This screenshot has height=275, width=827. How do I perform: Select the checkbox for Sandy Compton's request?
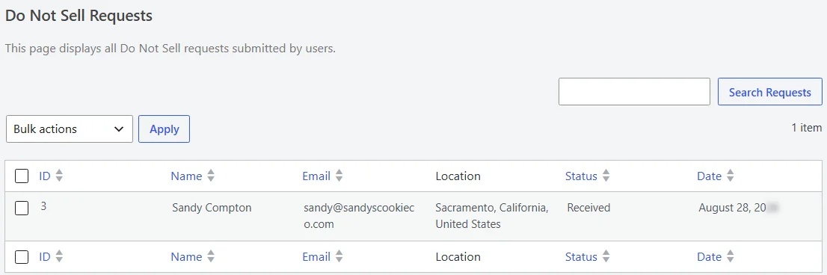tap(22, 208)
